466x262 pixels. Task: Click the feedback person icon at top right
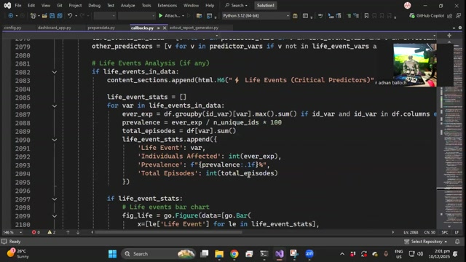pos(459,16)
